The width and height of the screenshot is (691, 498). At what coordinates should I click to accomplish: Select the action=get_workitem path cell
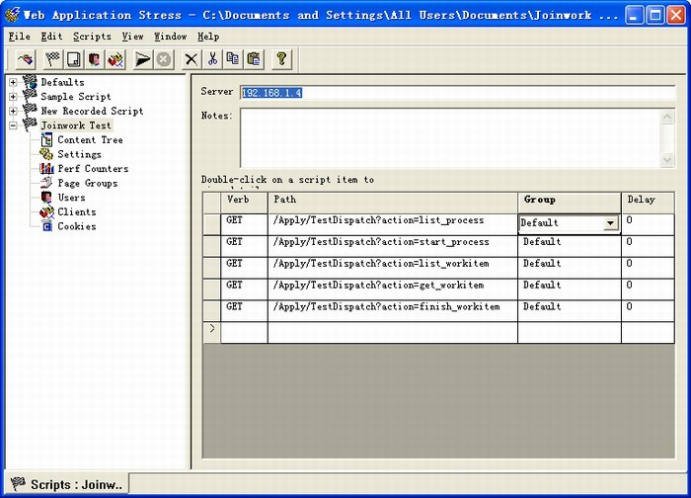pyautogui.click(x=392, y=290)
